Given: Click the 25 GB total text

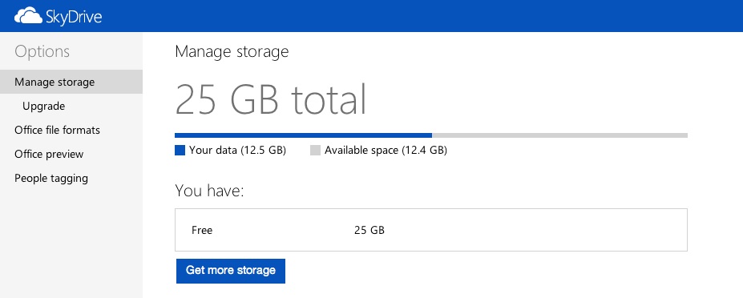Looking at the screenshot, I should (x=271, y=99).
